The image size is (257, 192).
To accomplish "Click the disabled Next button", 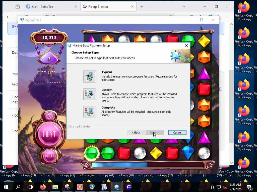I will 154,132.
